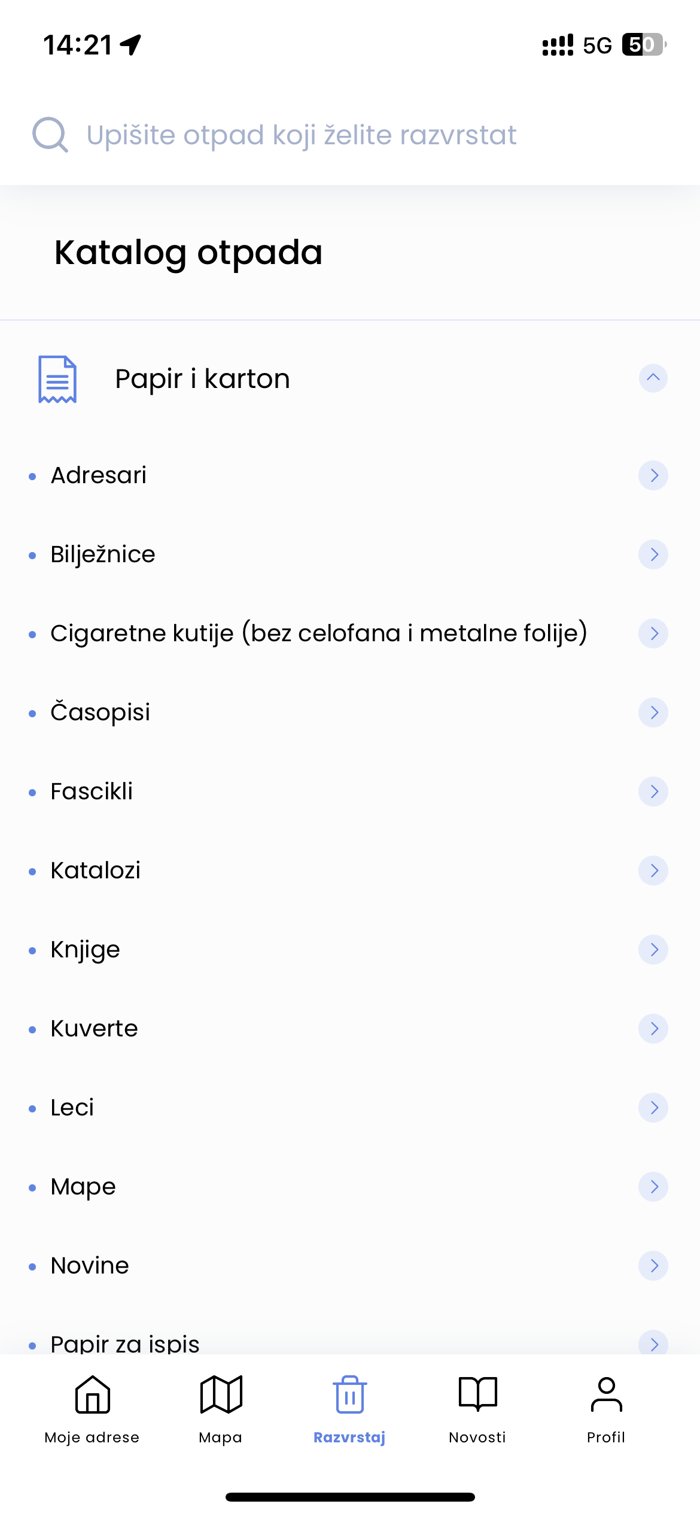Screen dimensions: 700x1516
Task: Open Moje adrese home icon
Action: click(x=92, y=1394)
